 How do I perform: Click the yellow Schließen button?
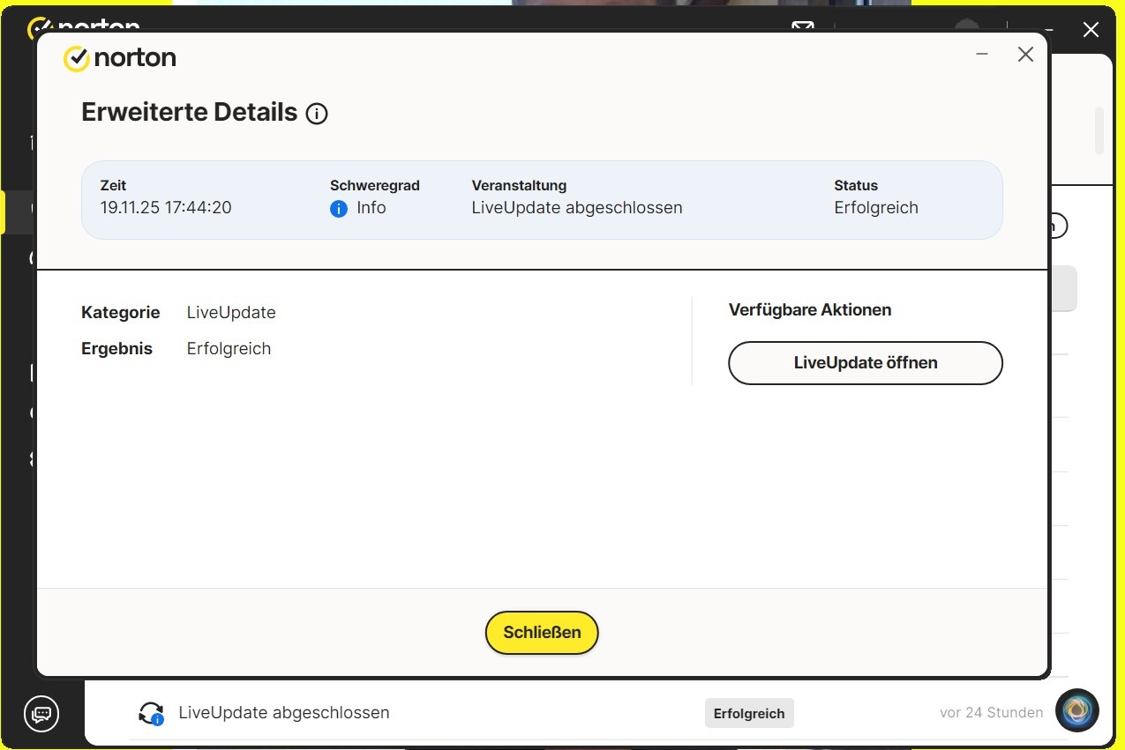click(542, 633)
